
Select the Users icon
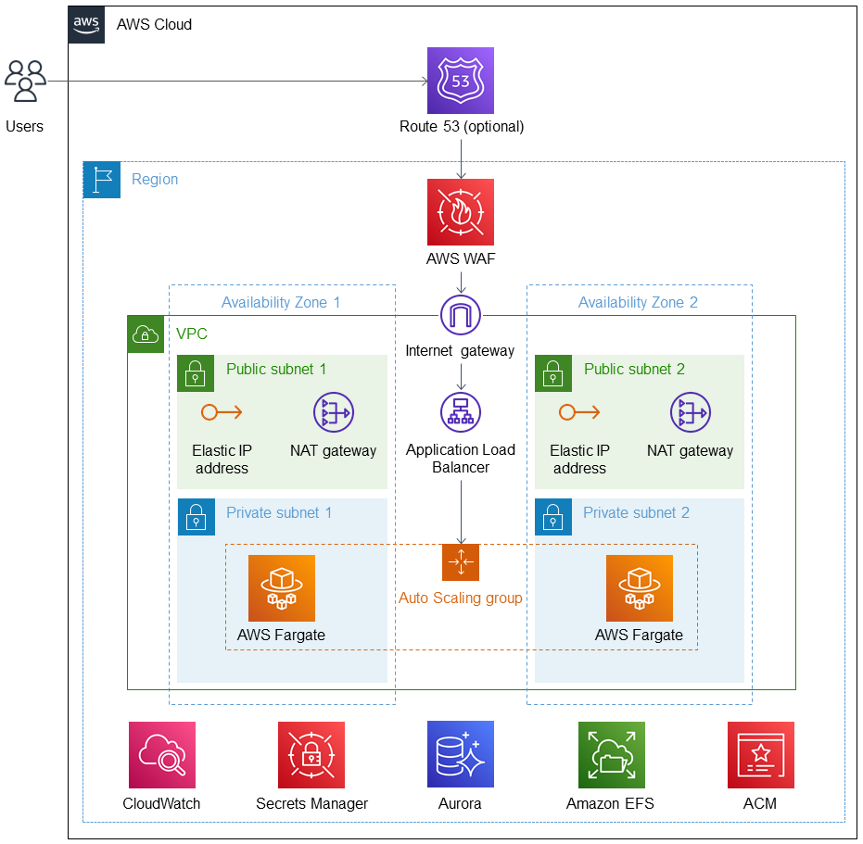pos(25,81)
